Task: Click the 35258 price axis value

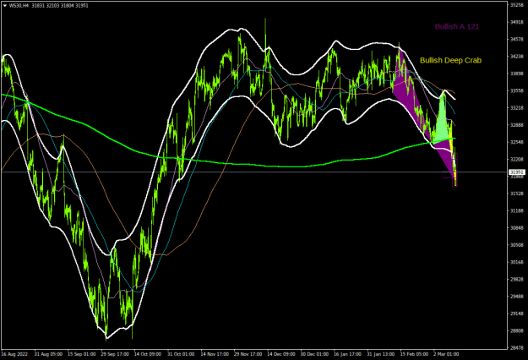Action: pyautogui.click(x=516, y=5)
